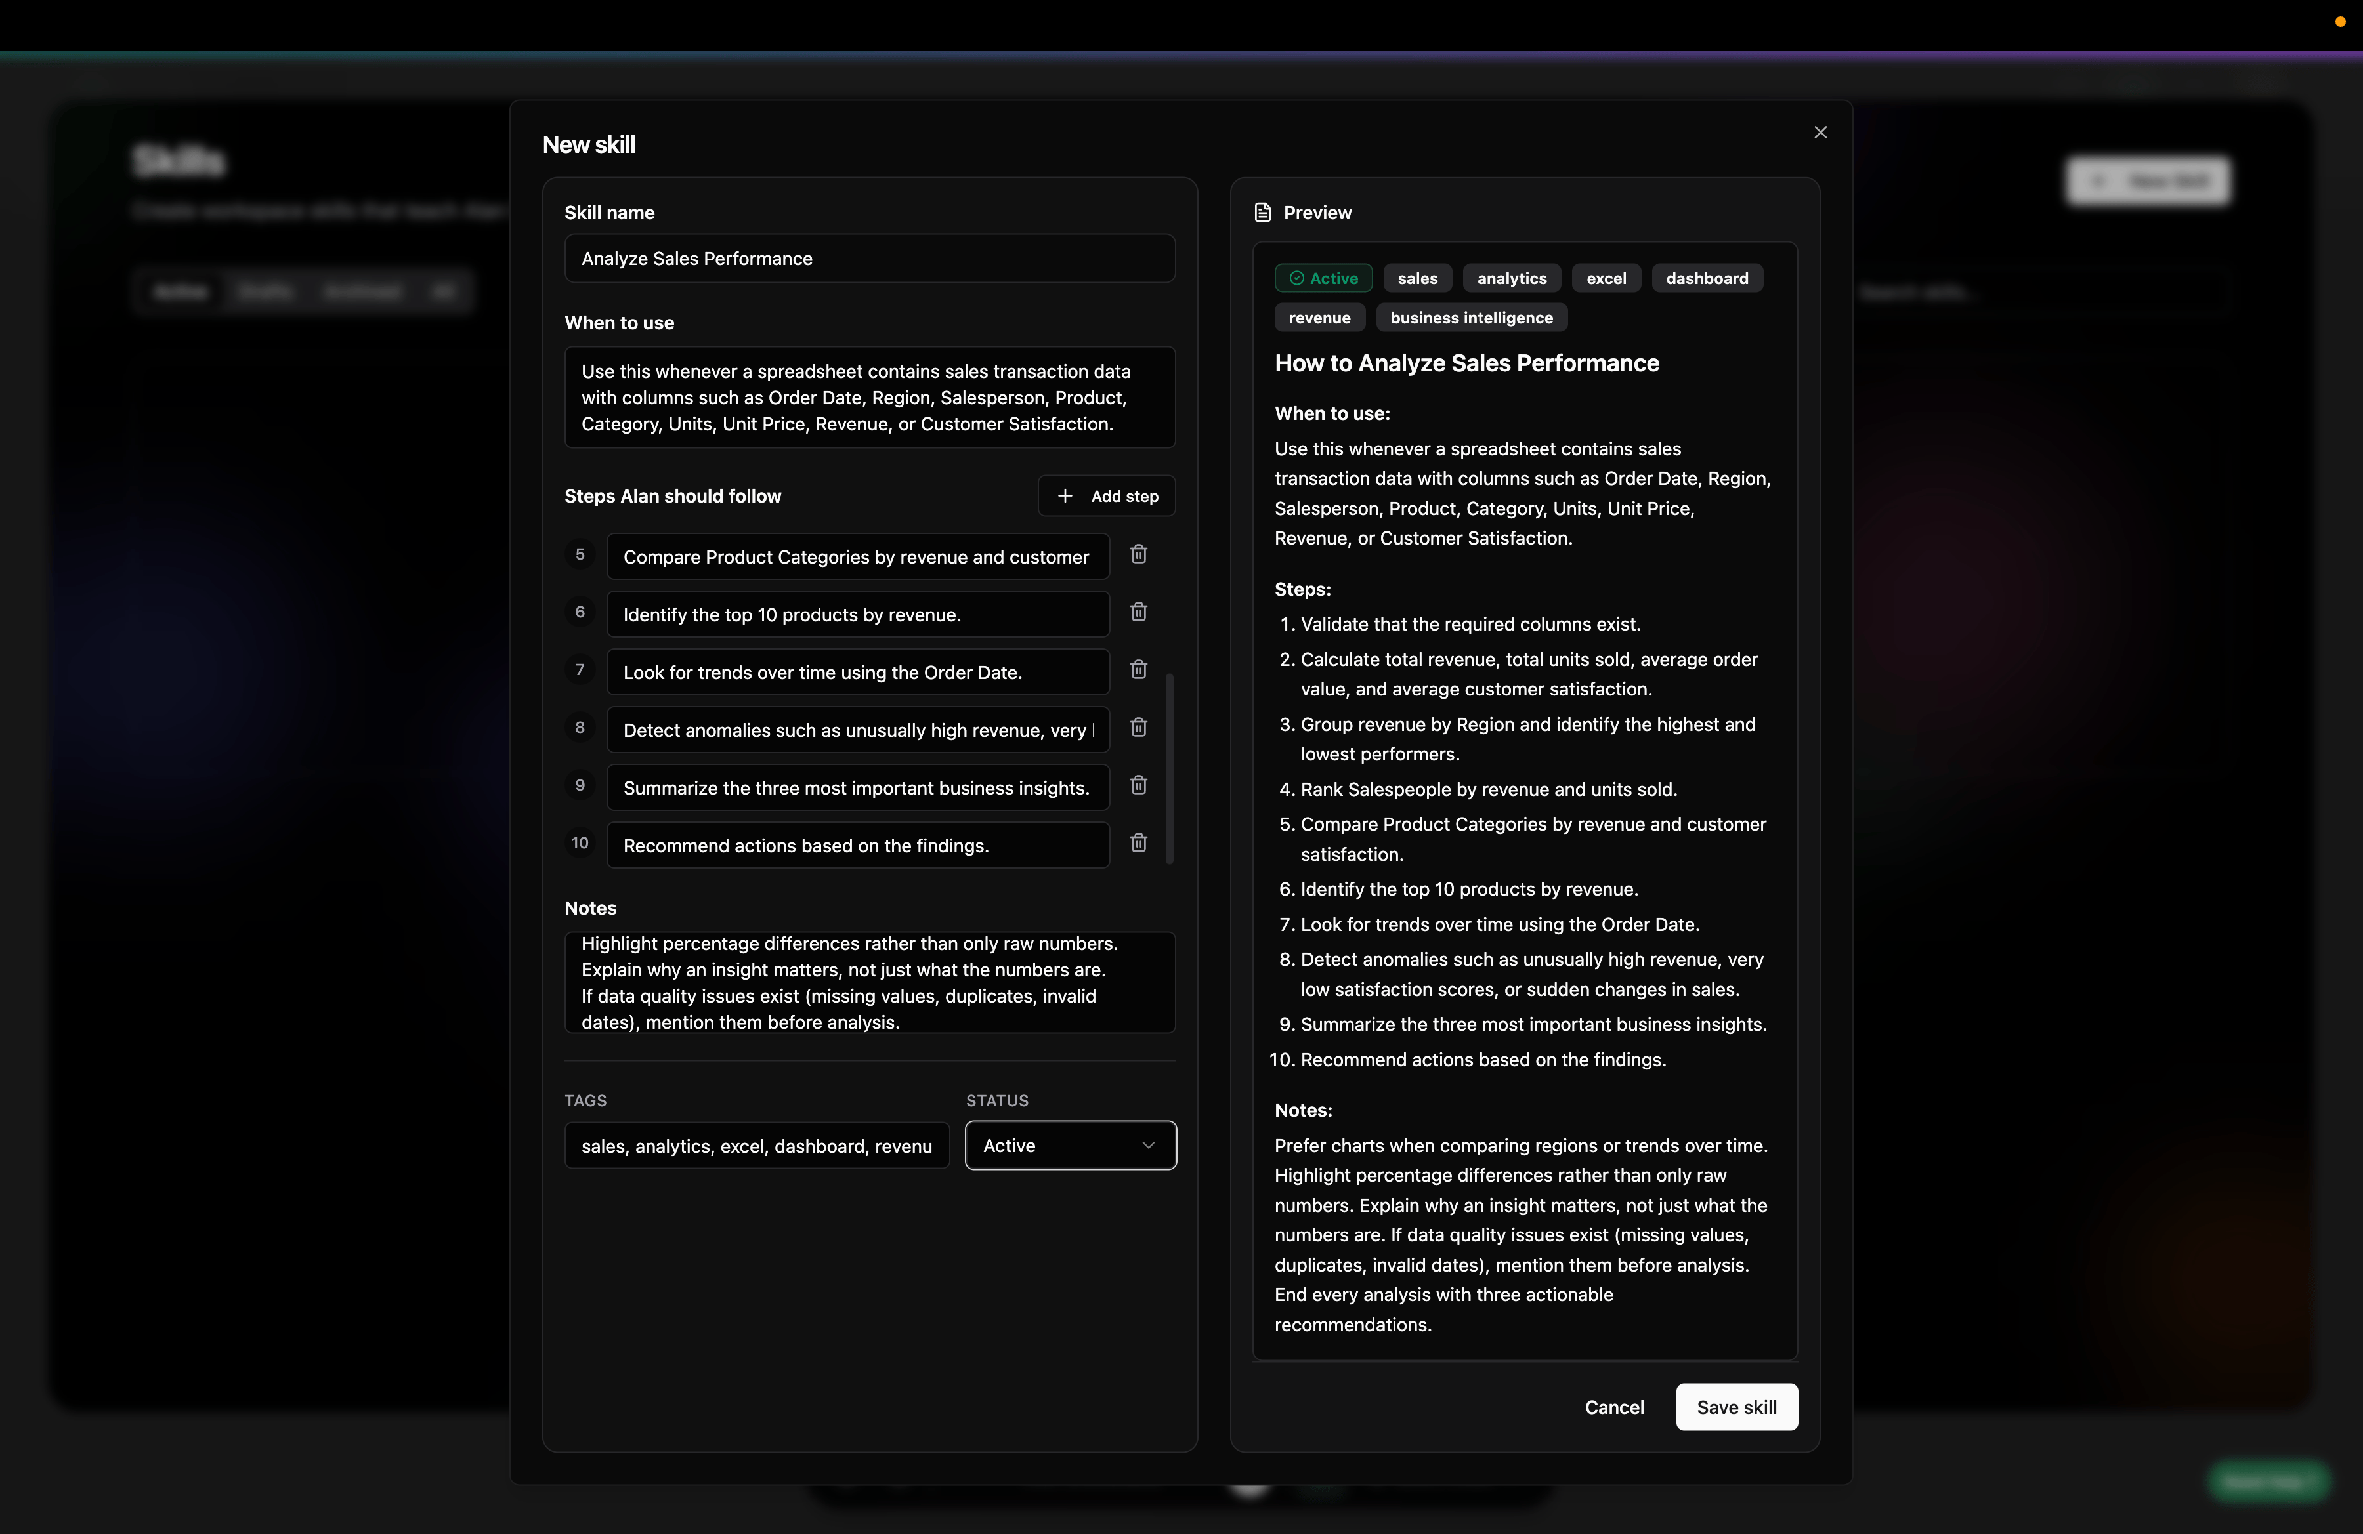Screen dimensions: 2363x1534
Task: Delete step 6 top 10 products
Action: coord(1139,612)
